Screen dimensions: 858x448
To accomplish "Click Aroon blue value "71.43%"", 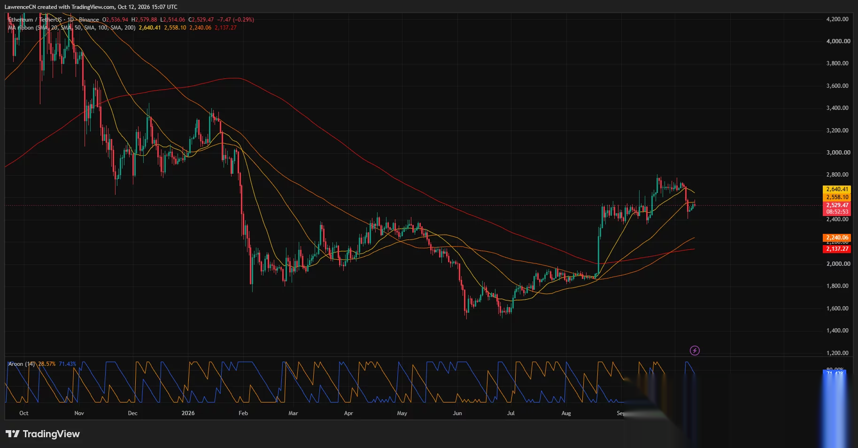I will tap(68, 364).
